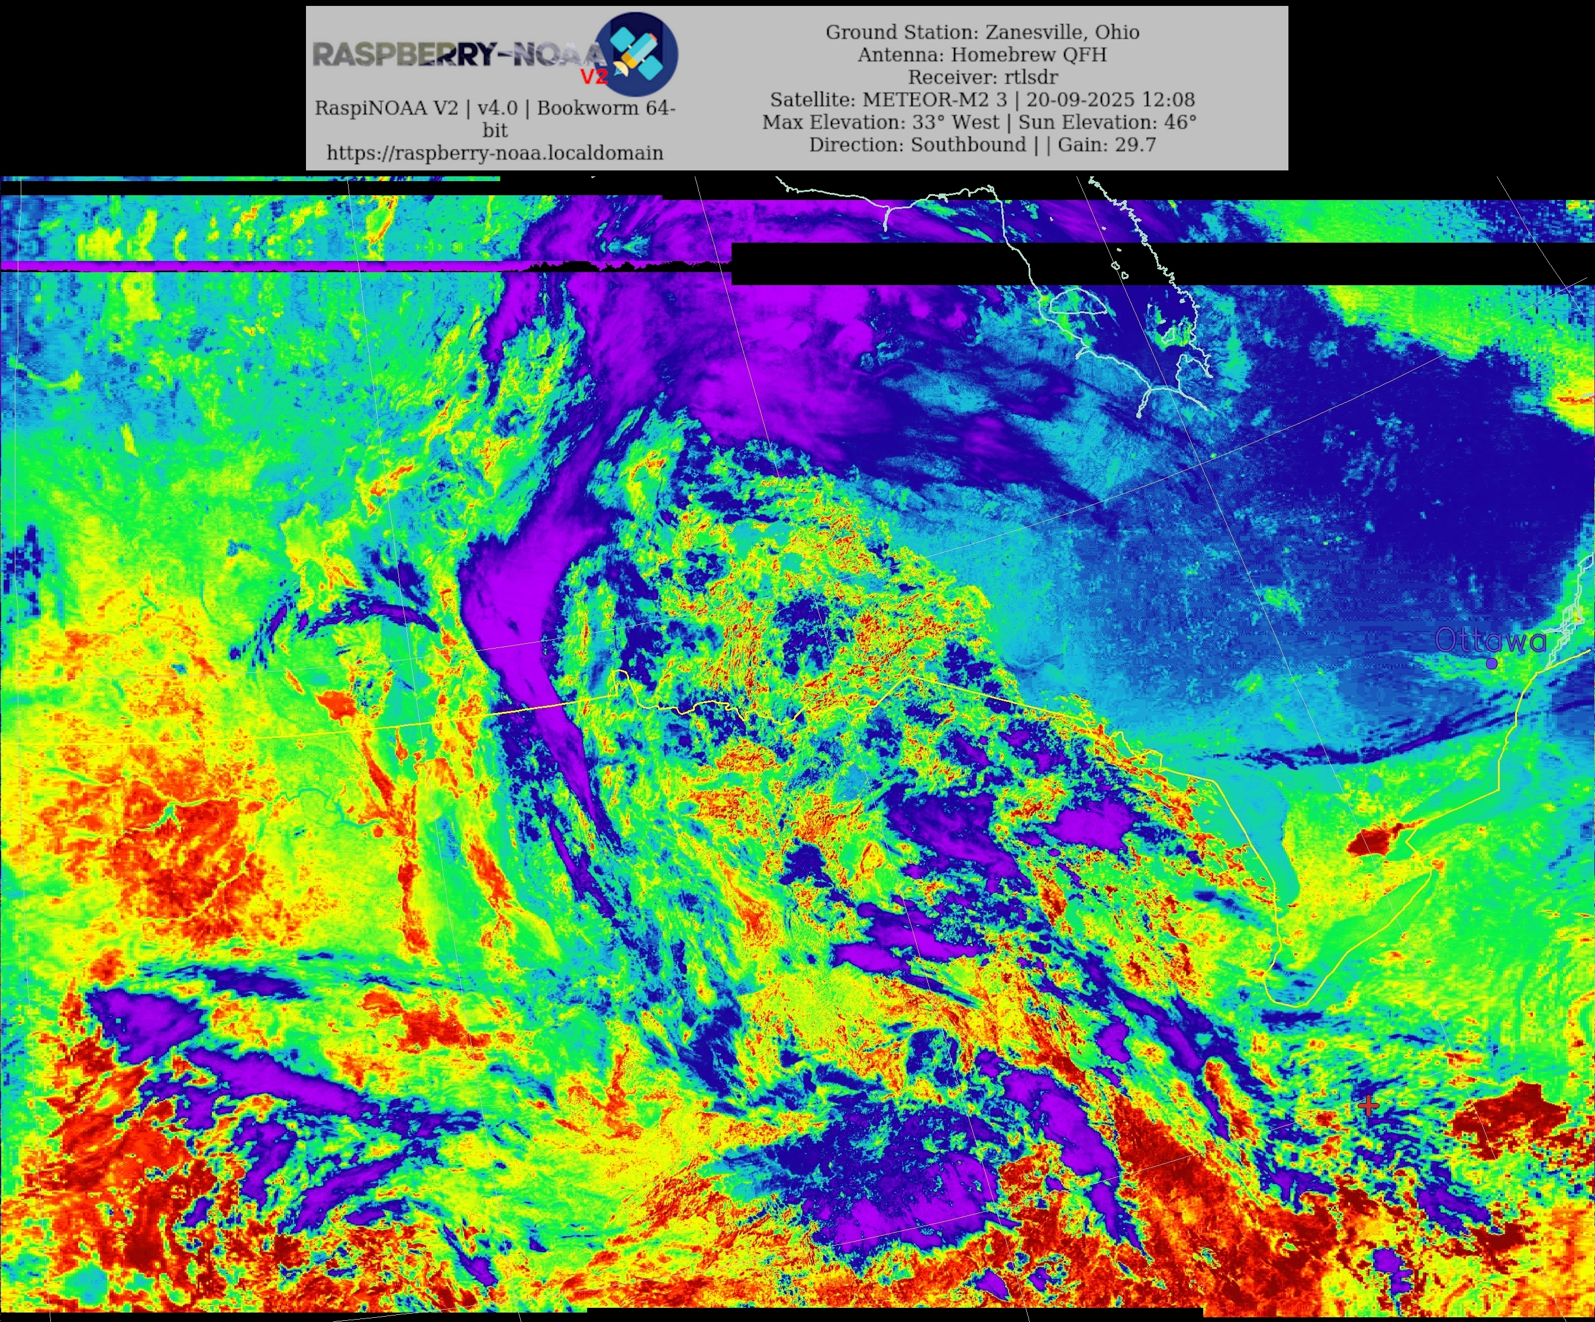Click the Satellite: METEOR-M2 3 date line
This screenshot has width=1595, height=1322.
[x=982, y=99]
